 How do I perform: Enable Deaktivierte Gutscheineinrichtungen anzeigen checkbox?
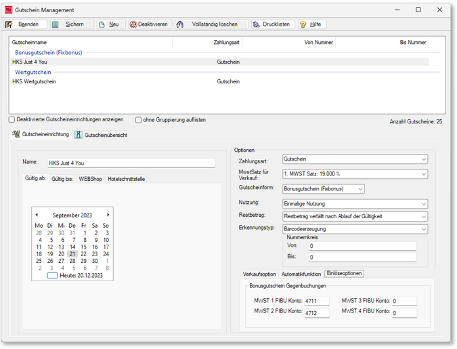click(12, 120)
